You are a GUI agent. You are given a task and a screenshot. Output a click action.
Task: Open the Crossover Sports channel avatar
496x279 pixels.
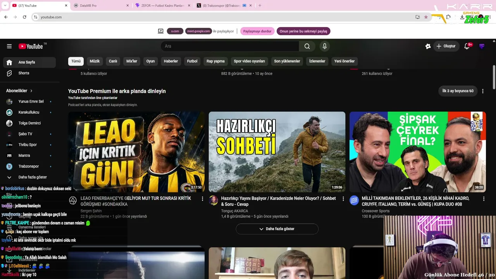[x=354, y=200]
